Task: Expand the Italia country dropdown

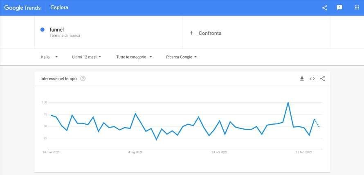Action: point(49,57)
